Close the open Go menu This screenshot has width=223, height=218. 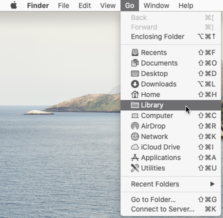click(129, 5)
